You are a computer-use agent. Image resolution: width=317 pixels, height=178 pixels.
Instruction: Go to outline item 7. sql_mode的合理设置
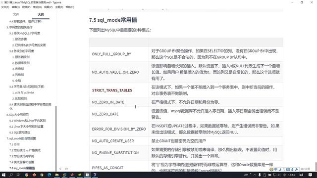click(21, 138)
